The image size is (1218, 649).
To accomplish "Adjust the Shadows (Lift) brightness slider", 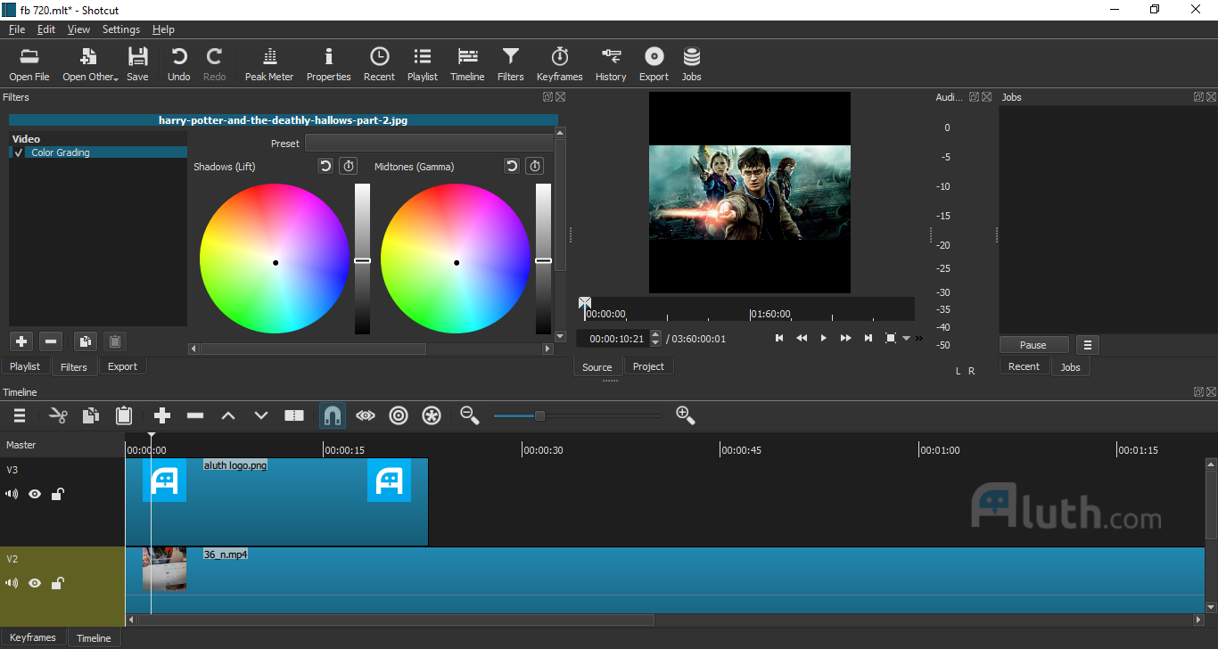I will pos(362,260).
